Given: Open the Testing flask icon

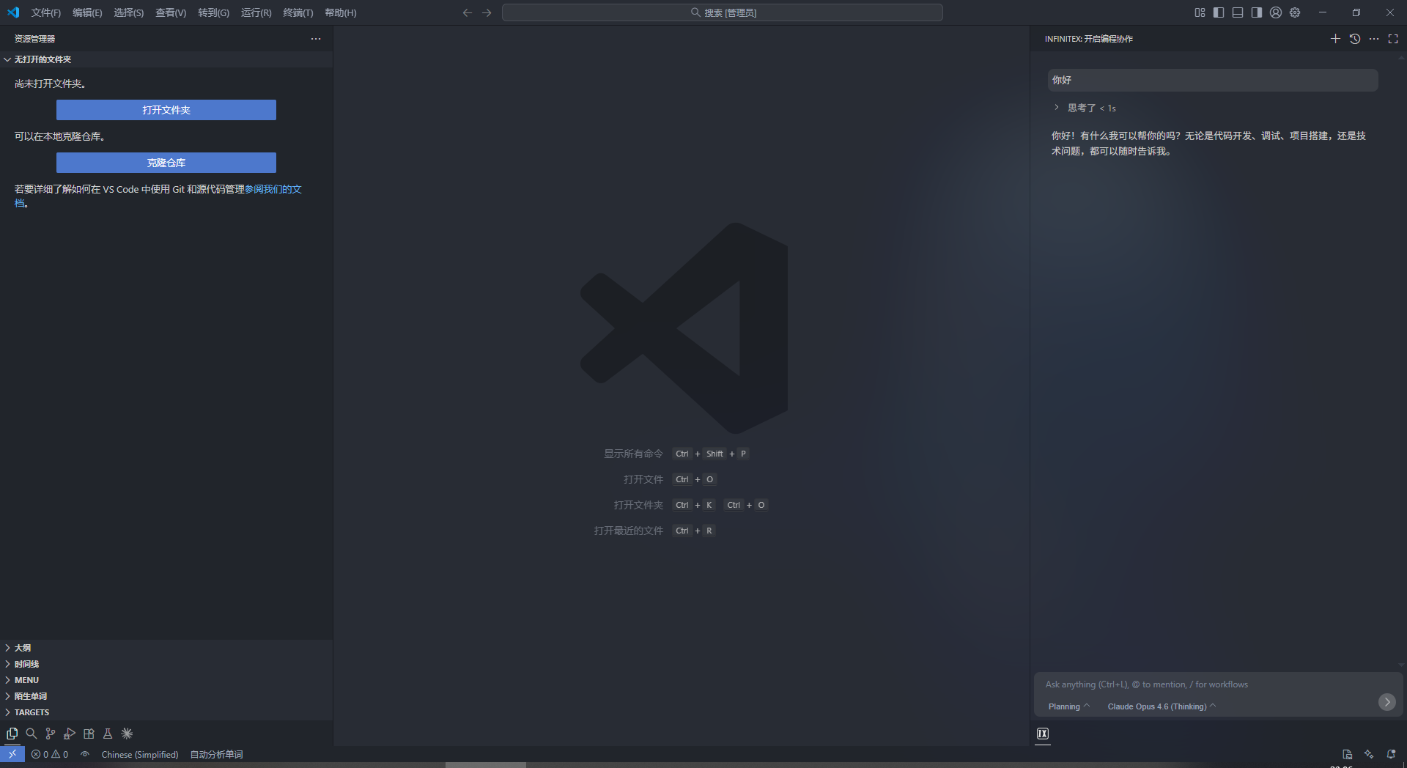Looking at the screenshot, I should [108, 734].
